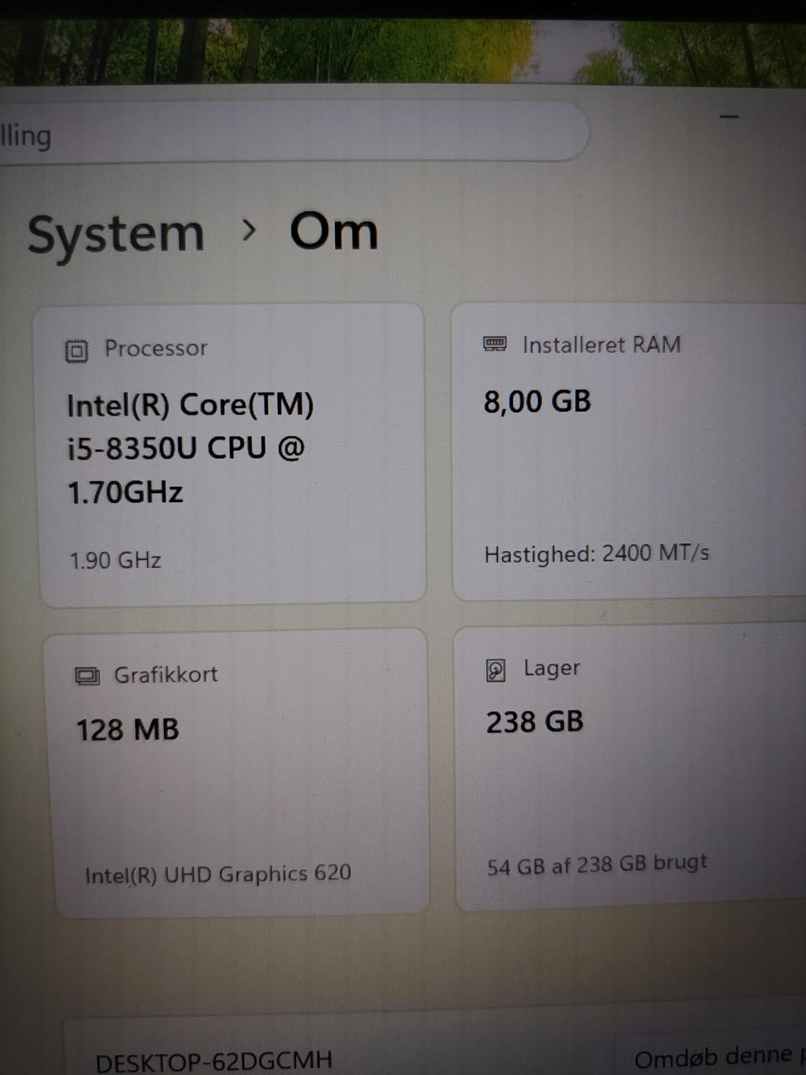The width and height of the screenshot is (806, 1075).
Task: Click the Installeret RAM memory icon
Action: click(x=495, y=343)
